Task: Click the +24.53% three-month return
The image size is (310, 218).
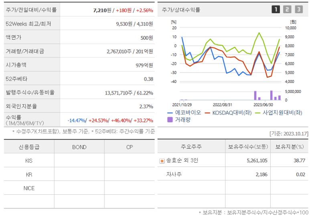Action: [x=98, y=120]
